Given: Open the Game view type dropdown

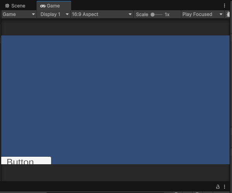Looking at the screenshot, I should coord(19,15).
